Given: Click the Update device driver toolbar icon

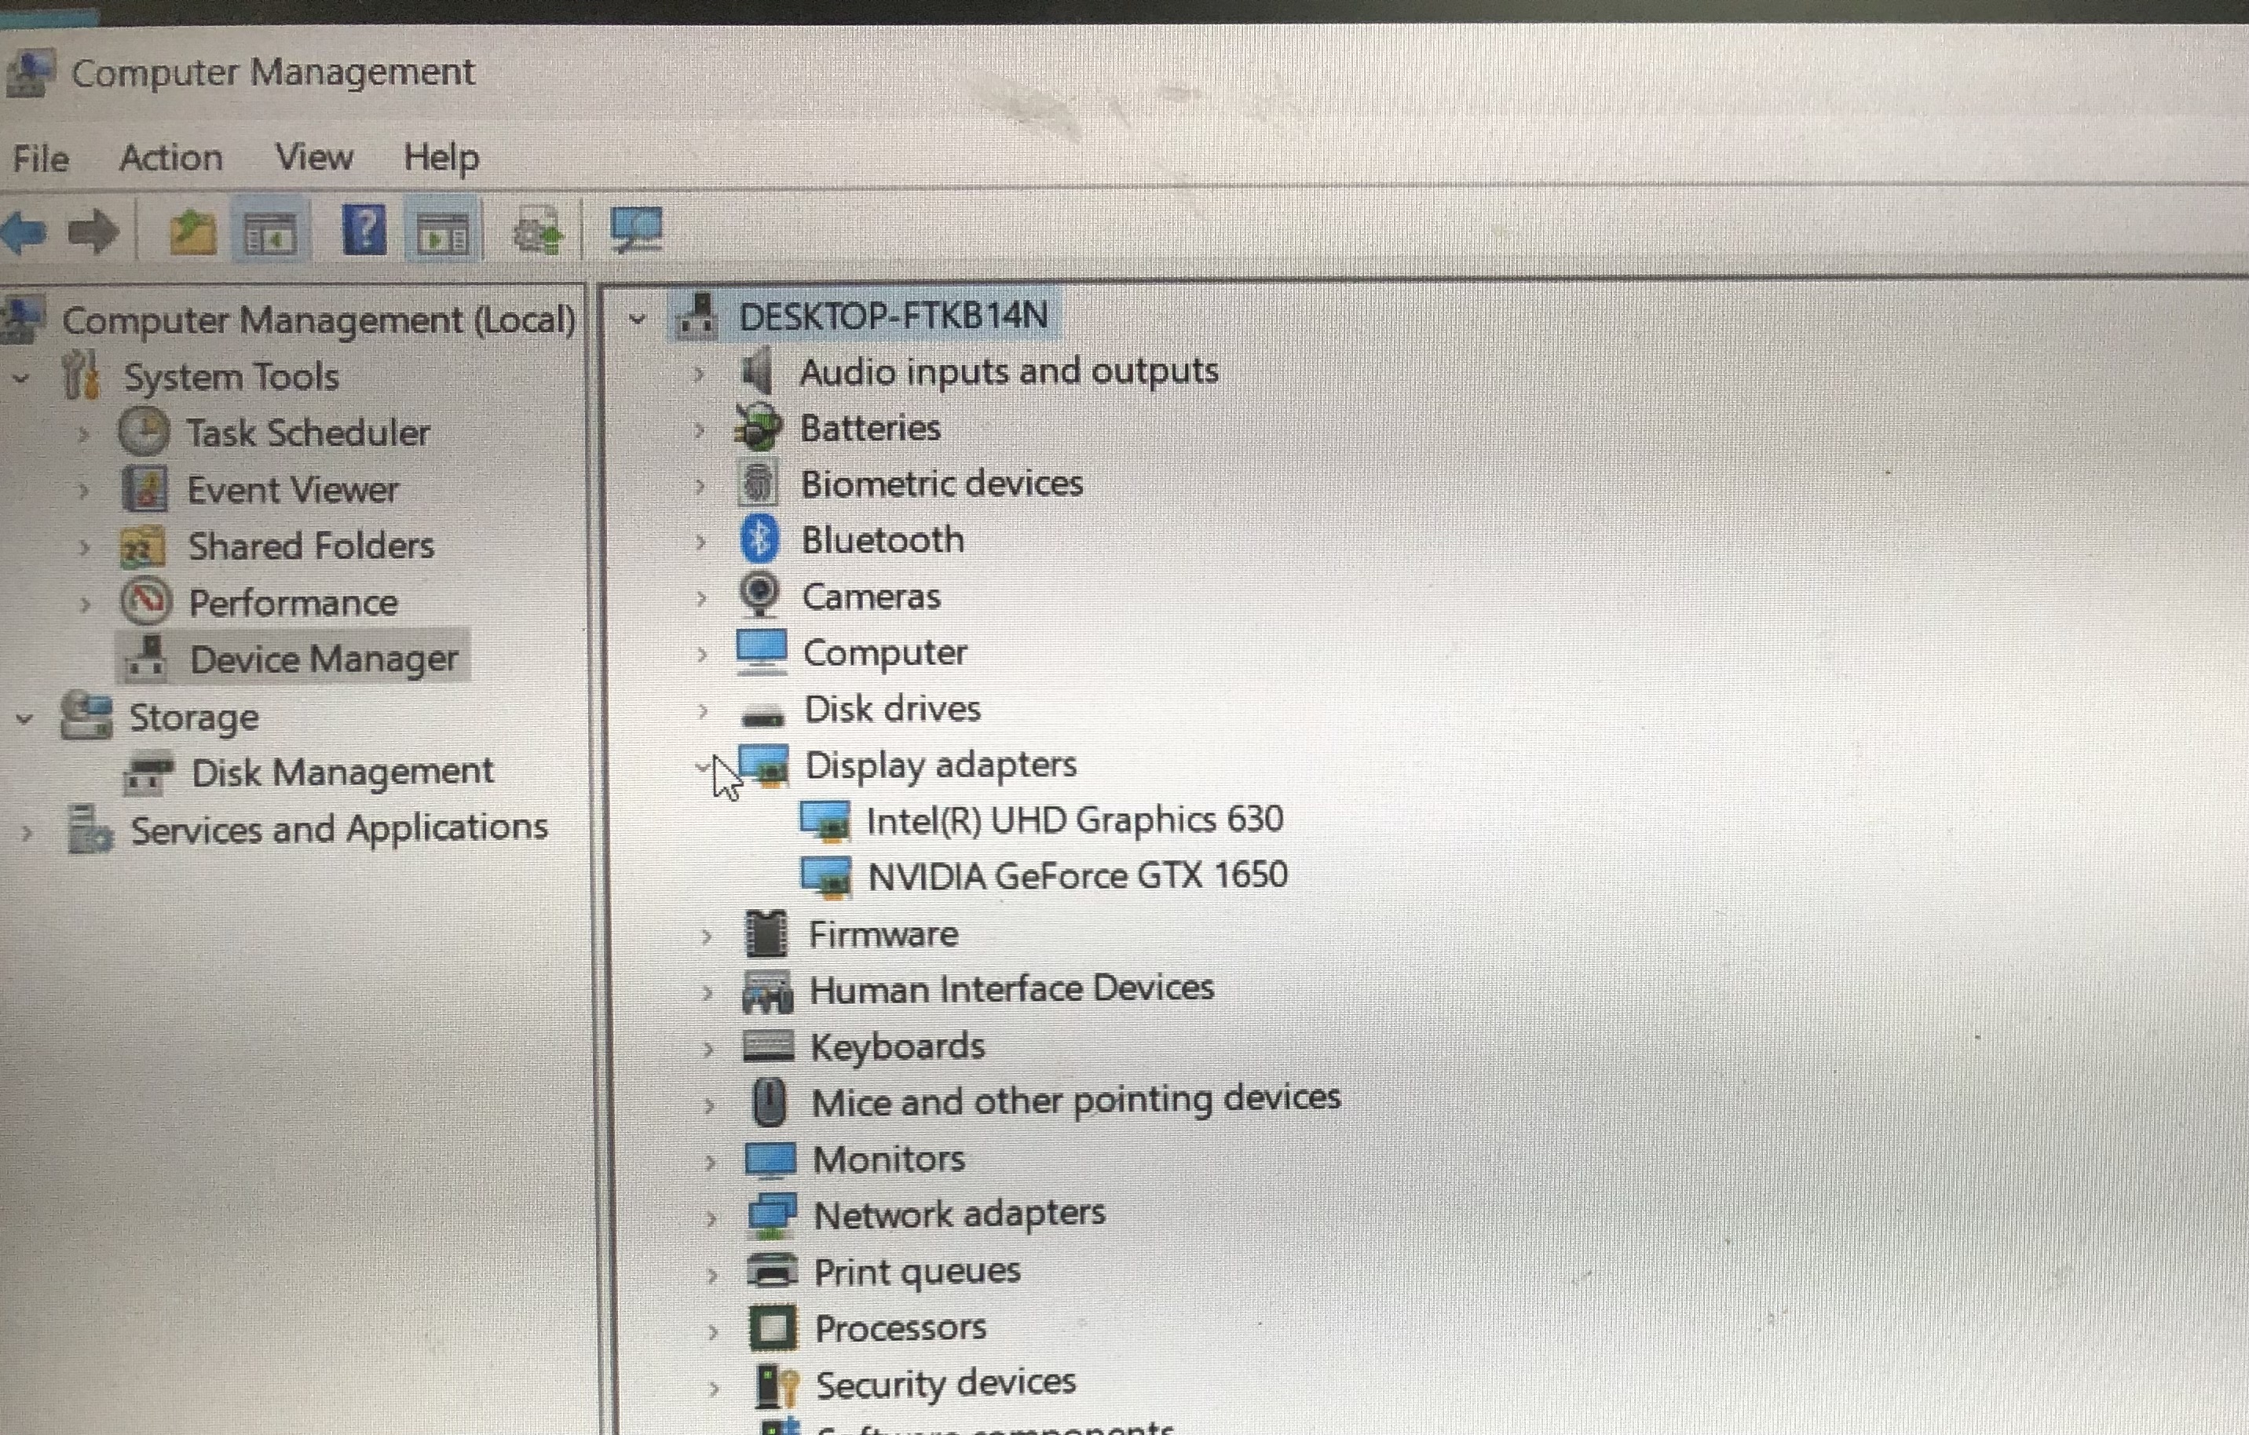Looking at the screenshot, I should 539,232.
